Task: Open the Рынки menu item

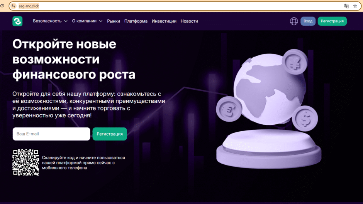Action: pyautogui.click(x=114, y=21)
